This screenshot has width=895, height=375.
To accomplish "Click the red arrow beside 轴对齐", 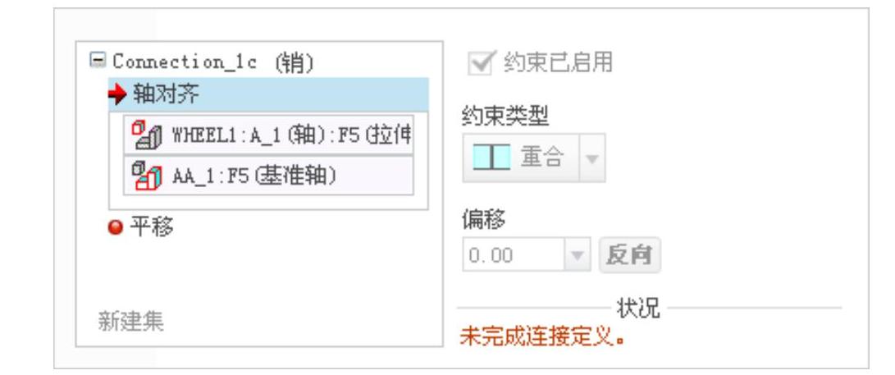I will [x=117, y=94].
